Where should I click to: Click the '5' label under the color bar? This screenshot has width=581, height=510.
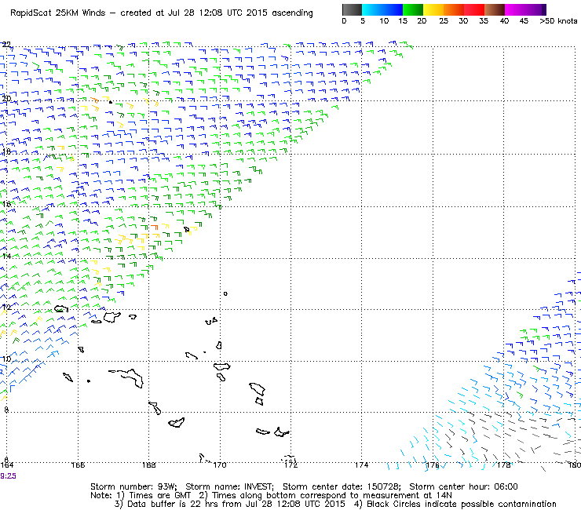click(x=363, y=20)
